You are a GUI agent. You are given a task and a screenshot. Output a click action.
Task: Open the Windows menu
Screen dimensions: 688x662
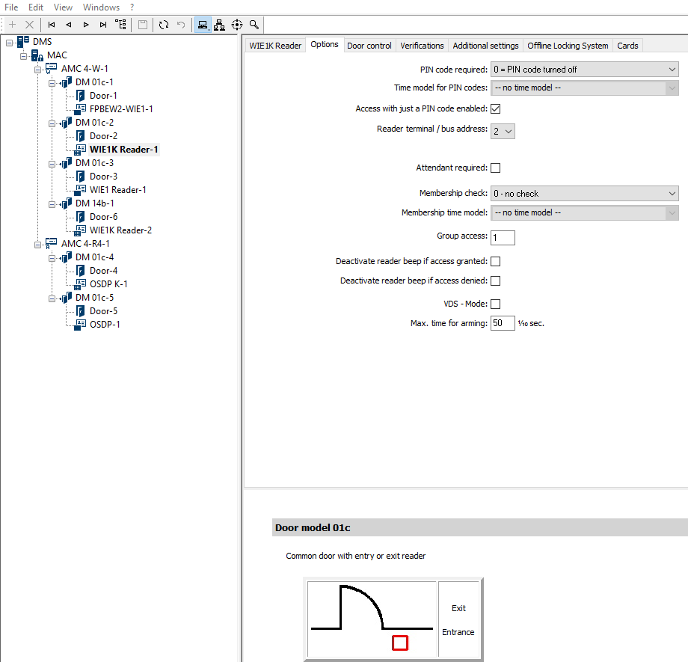[x=101, y=7]
